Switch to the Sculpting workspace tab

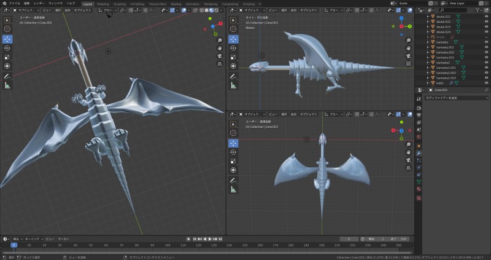120,3
